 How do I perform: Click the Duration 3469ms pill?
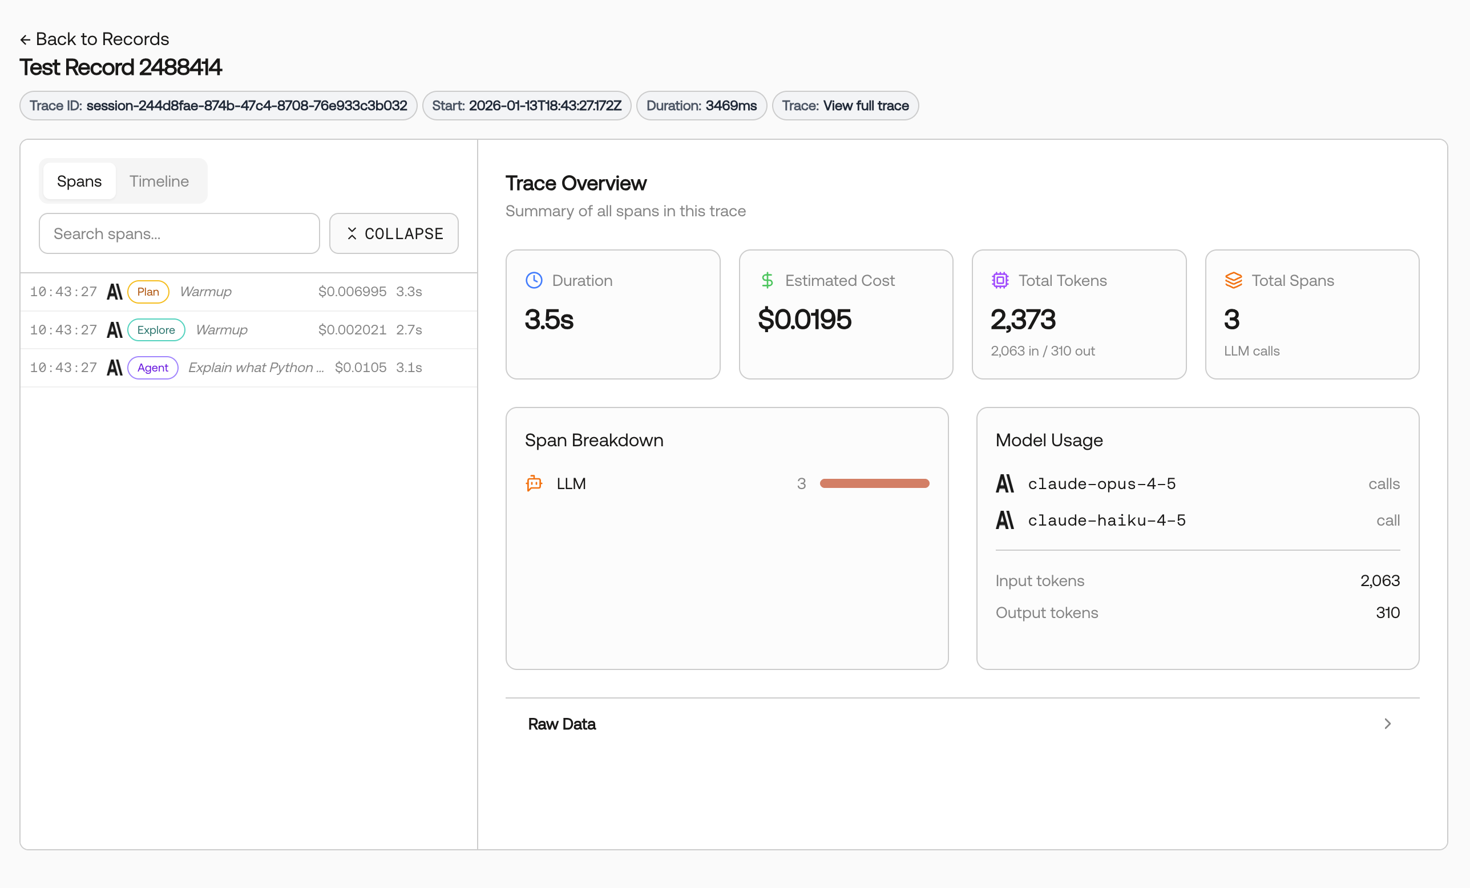click(x=701, y=106)
